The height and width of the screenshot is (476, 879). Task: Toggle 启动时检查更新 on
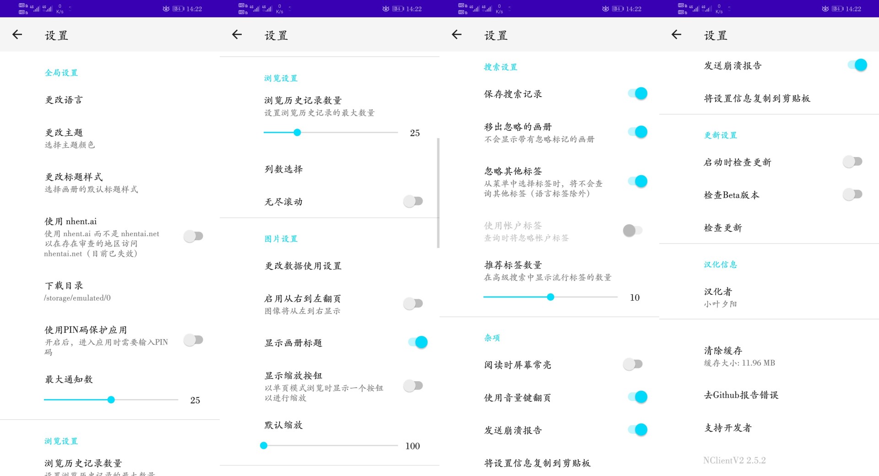[x=852, y=162]
